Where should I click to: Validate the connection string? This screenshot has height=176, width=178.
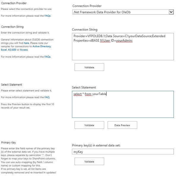coord(89,67)
